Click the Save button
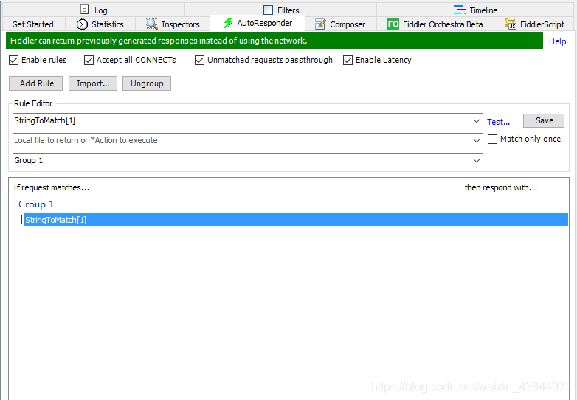The height and width of the screenshot is (400, 577). click(544, 120)
